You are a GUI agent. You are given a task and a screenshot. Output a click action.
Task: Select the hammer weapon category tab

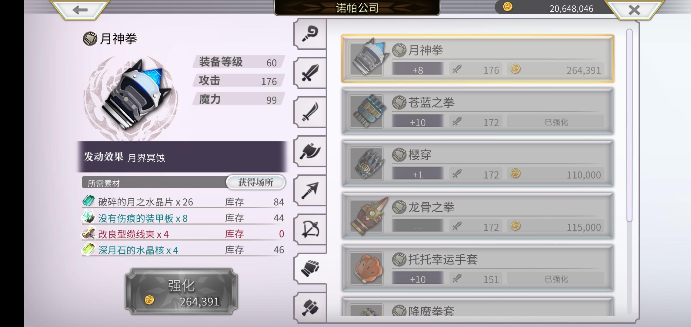click(x=310, y=308)
